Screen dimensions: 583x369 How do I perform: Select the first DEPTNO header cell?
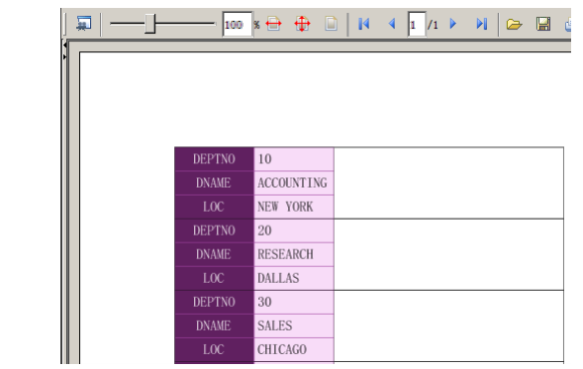tap(214, 159)
